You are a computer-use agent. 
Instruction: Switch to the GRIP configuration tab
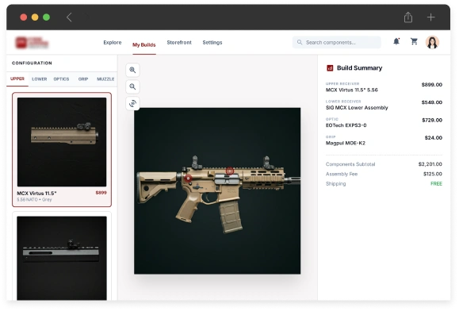(x=83, y=79)
